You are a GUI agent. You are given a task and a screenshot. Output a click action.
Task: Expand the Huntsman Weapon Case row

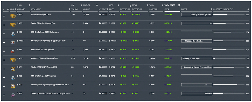pos(4,16)
